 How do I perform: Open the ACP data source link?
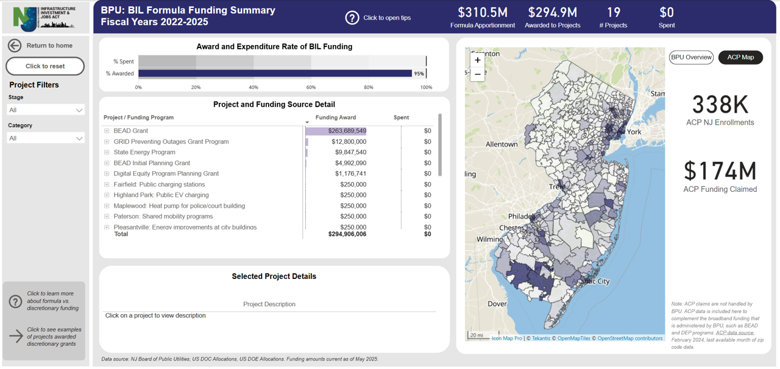click(735, 333)
